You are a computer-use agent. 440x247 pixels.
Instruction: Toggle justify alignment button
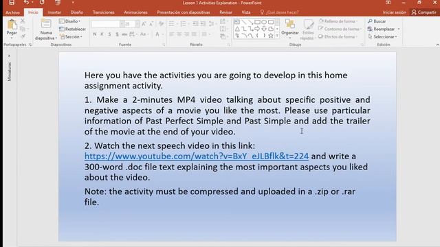click(194, 34)
